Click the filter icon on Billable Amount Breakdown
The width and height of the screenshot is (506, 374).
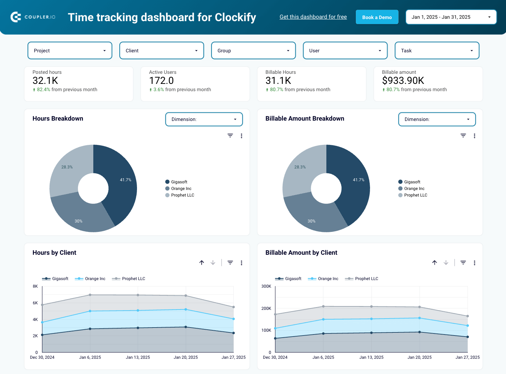point(463,136)
